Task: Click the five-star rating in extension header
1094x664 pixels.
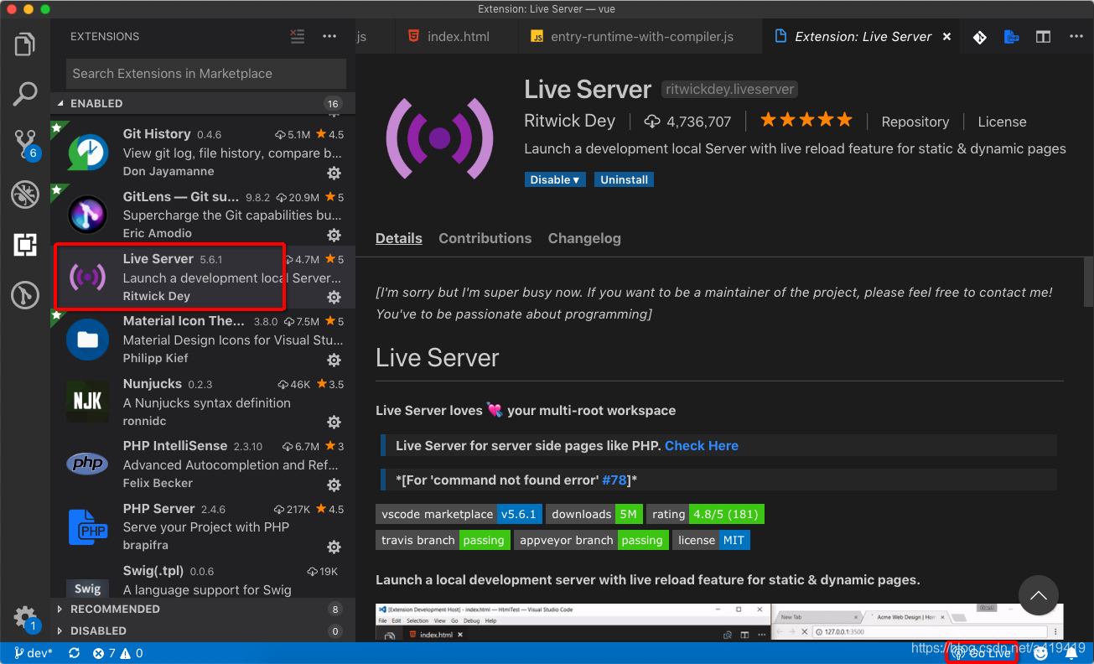Action: pyautogui.click(x=806, y=120)
